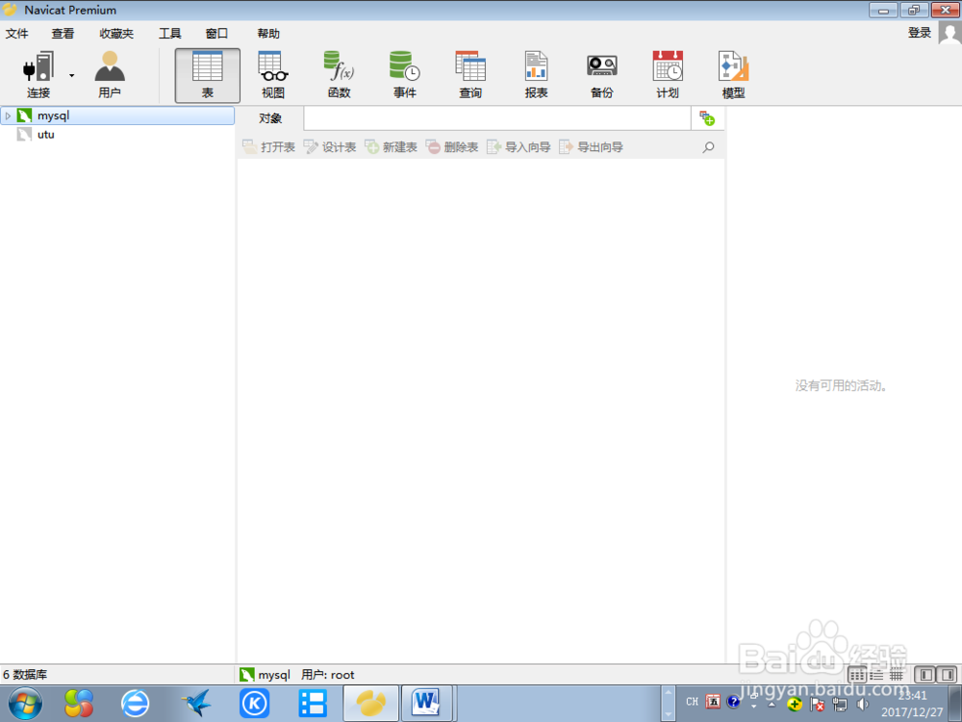Open the blue bird taskbar app
This screenshot has height=722, width=962.
coord(196,704)
